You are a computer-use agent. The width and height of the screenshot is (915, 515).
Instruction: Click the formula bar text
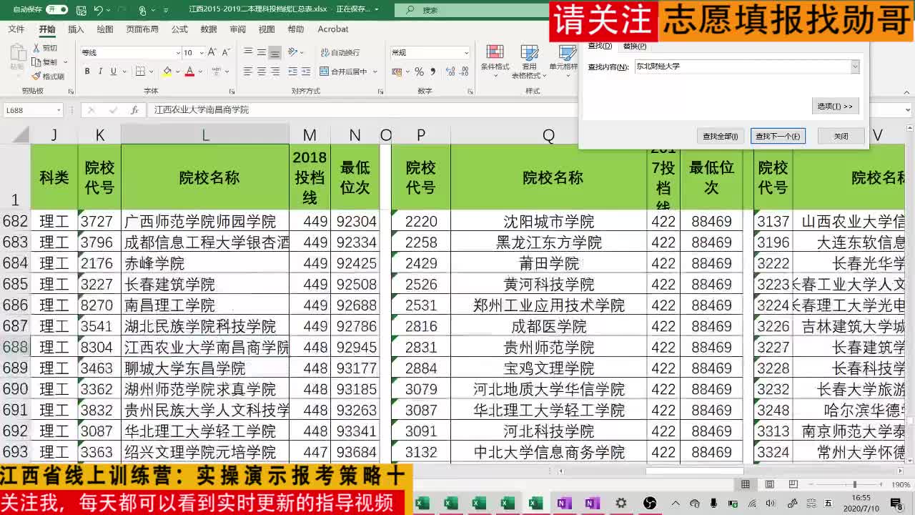click(x=202, y=110)
